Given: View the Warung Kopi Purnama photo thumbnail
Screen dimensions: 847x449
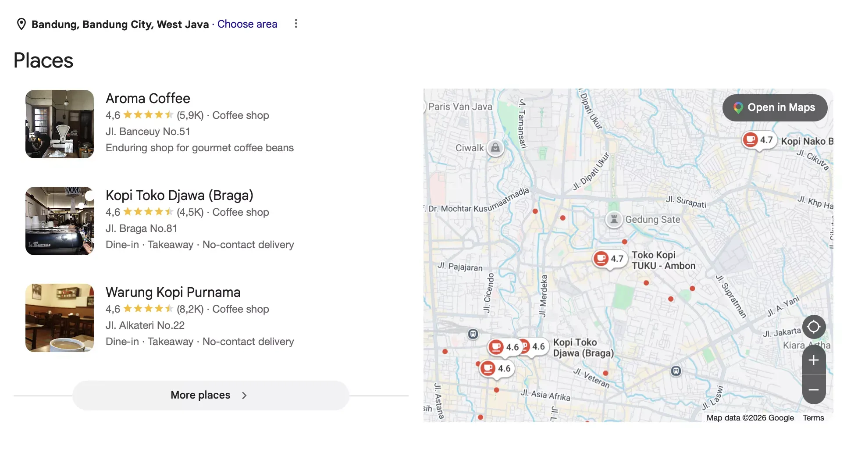Looking at the screenshot, I should (60, 318).
